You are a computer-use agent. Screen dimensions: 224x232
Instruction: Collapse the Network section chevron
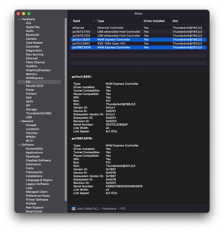(19, 121)
